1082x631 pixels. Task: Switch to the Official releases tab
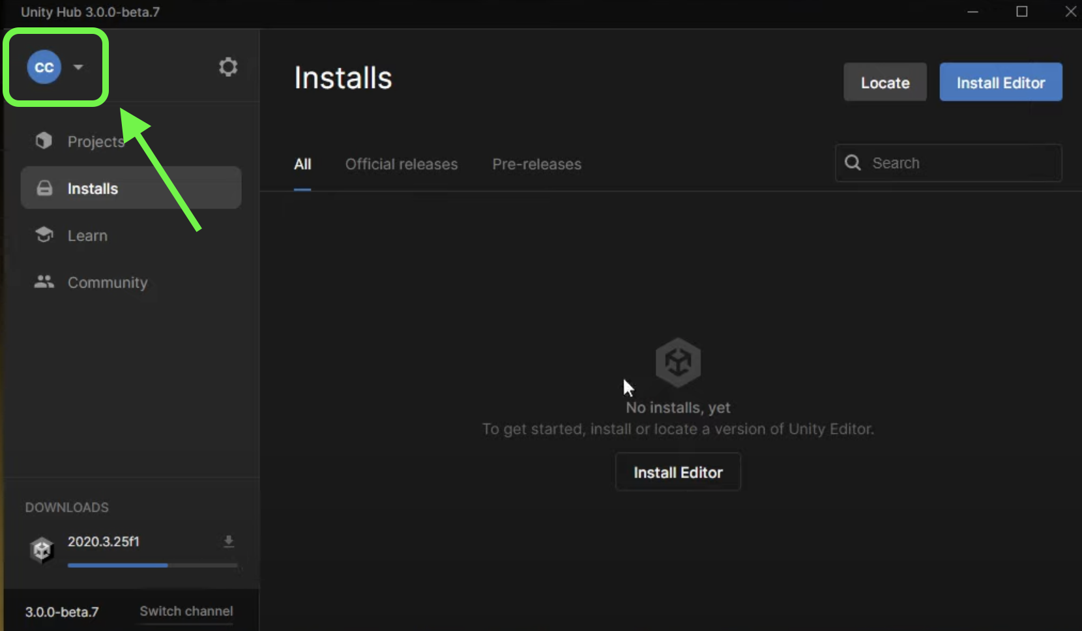pyautogui.click(x=402, y=164)
